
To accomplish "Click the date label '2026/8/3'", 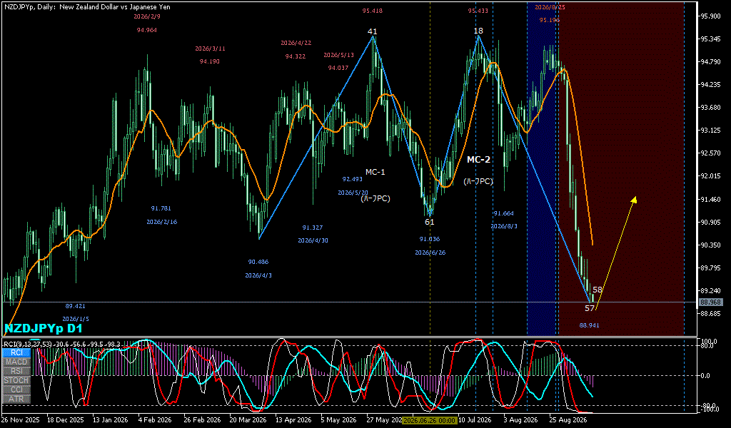I will (504, 226).
